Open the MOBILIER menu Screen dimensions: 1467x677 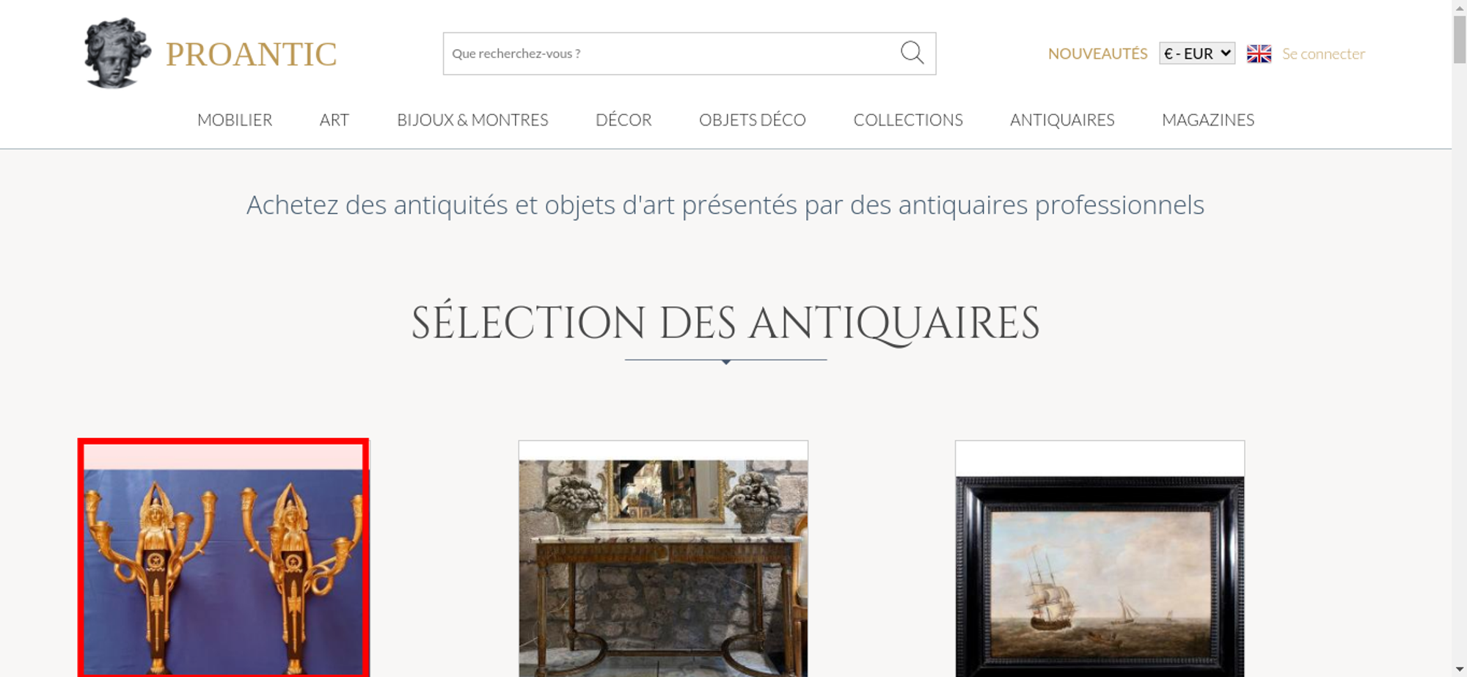pos(235,120)
